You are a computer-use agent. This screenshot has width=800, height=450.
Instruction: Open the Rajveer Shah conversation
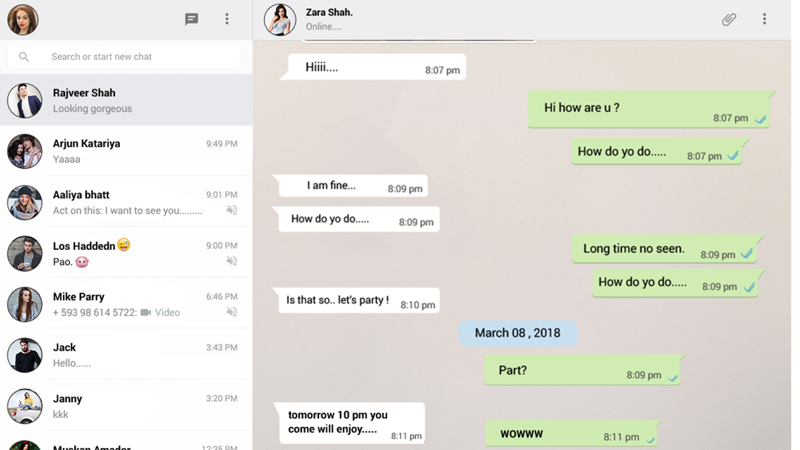pos(126,100)
